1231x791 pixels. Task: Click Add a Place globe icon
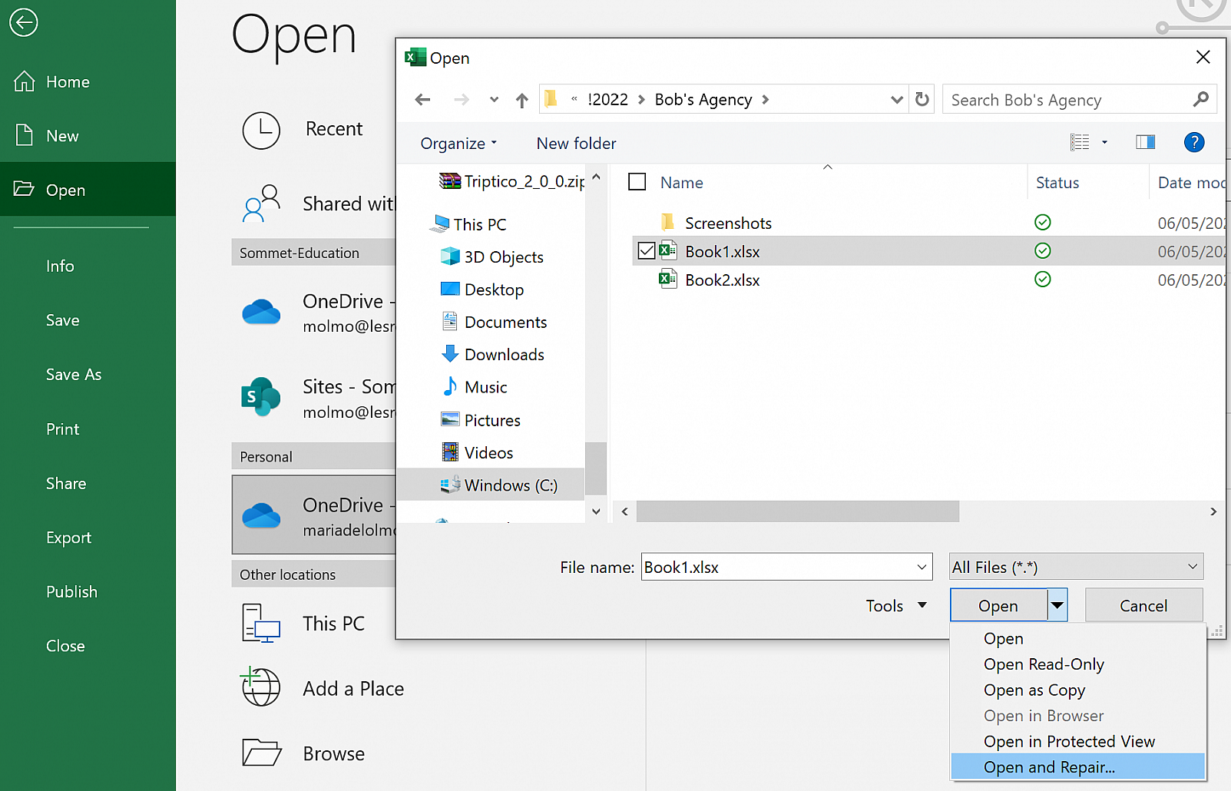[261, 687]
